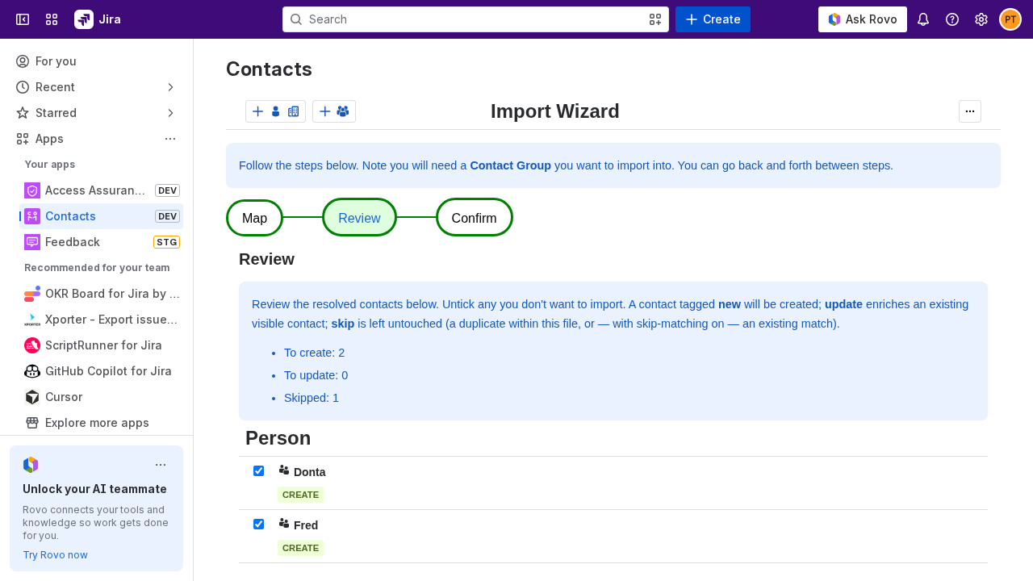Image resolution: width=1033 pixels, height=581 pixels.
Task: Click the Person section heading
Action: point(278,438)
